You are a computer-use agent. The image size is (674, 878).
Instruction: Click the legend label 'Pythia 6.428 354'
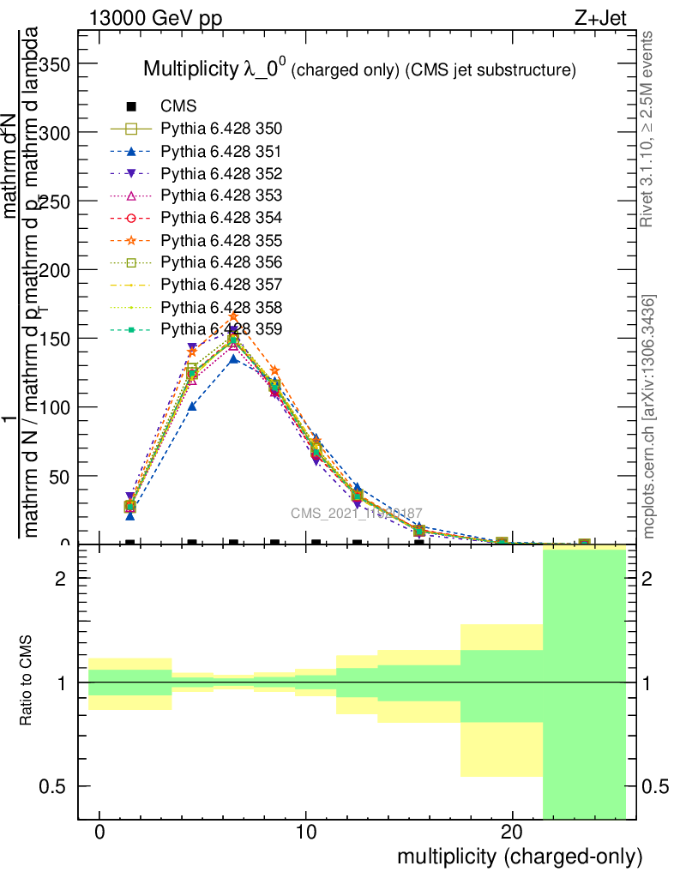[221, 218]
